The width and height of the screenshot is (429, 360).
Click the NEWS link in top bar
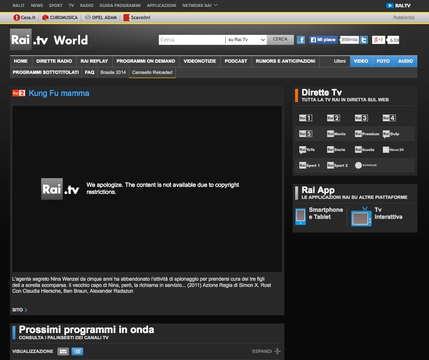tap(37, 5)
